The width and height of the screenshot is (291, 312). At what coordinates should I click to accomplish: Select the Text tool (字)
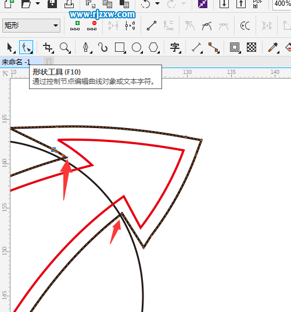pos(175,47)
